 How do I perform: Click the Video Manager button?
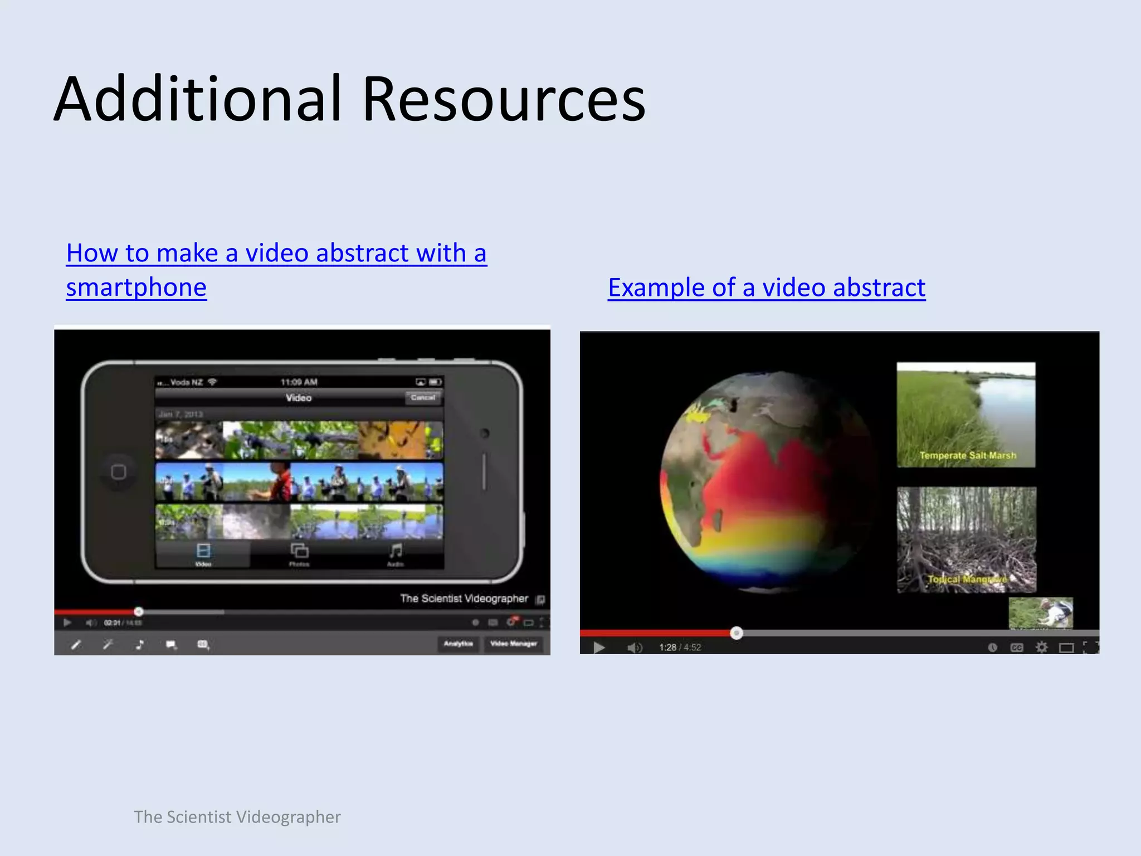pos(513,644)
